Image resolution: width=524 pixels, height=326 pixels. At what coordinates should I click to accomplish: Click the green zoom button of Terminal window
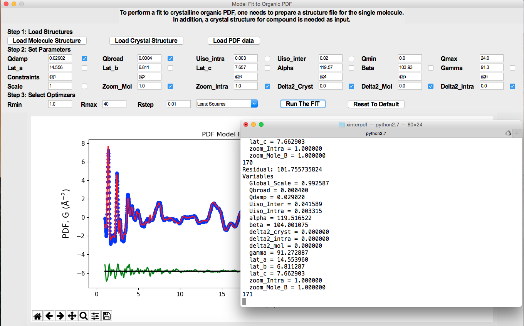261,124
